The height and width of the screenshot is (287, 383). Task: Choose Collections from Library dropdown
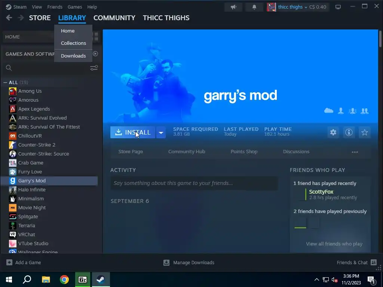coord(73,43)
